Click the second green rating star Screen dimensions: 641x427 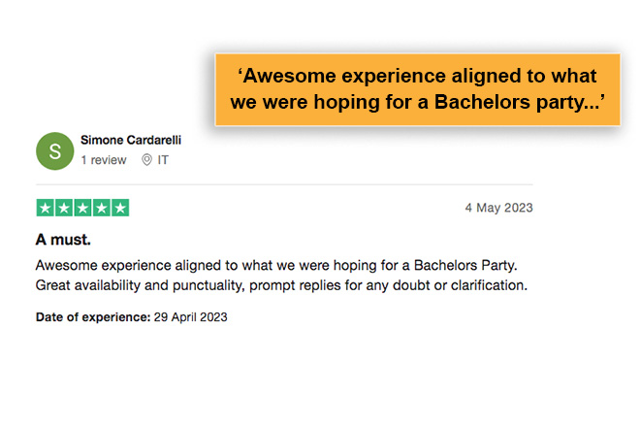pyautogui.click(x=64, y=208)
